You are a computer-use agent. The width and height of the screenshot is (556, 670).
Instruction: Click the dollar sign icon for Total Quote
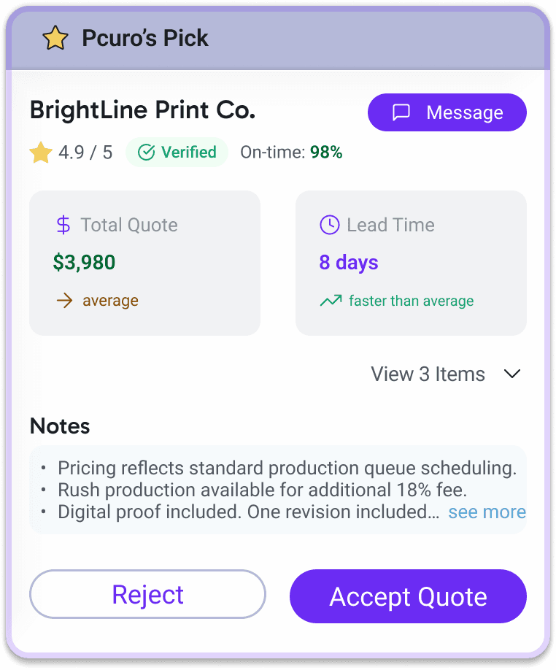tap(63, 225)
